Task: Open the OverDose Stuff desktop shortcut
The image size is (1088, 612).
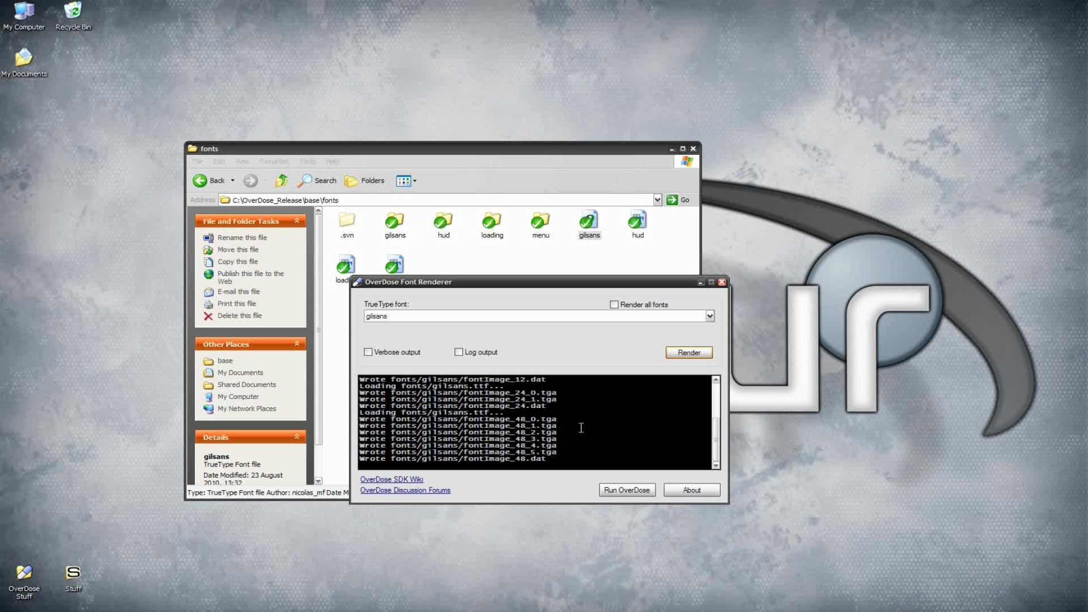Action: (24, 582)
